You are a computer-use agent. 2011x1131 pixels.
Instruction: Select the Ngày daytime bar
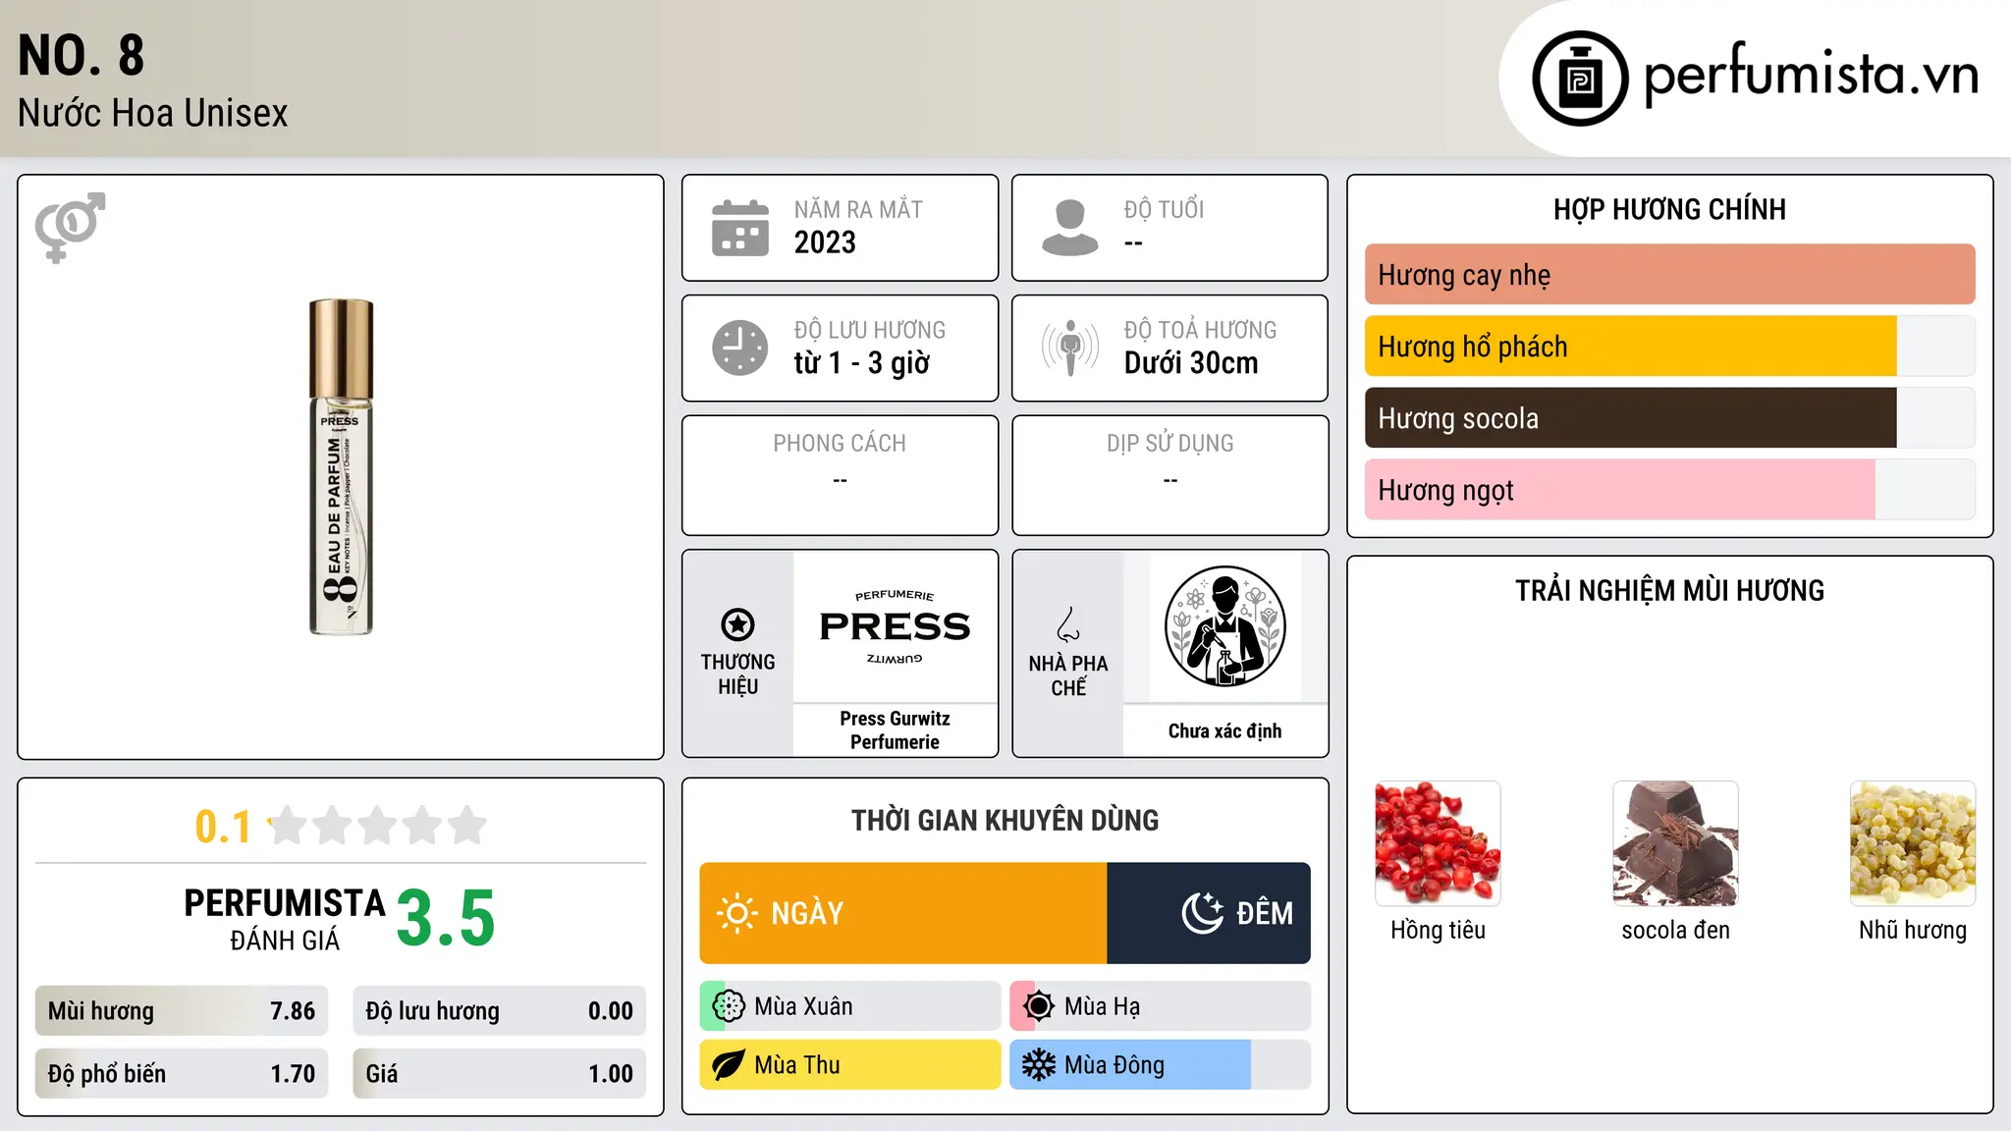(x=903, y=913)
